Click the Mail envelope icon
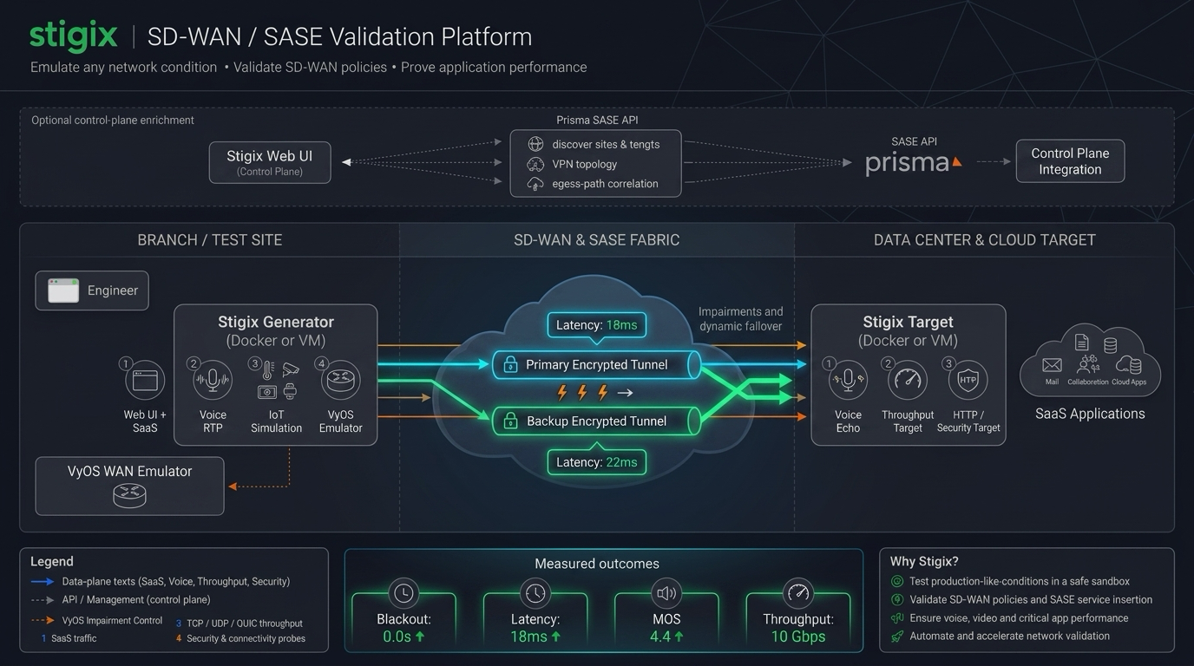This screenshot has width=1194, height=666. [x=1052, y=365]
